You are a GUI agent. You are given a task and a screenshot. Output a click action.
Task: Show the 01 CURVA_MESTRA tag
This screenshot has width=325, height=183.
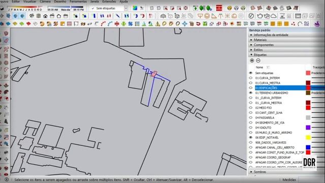[x=251, y=83]
